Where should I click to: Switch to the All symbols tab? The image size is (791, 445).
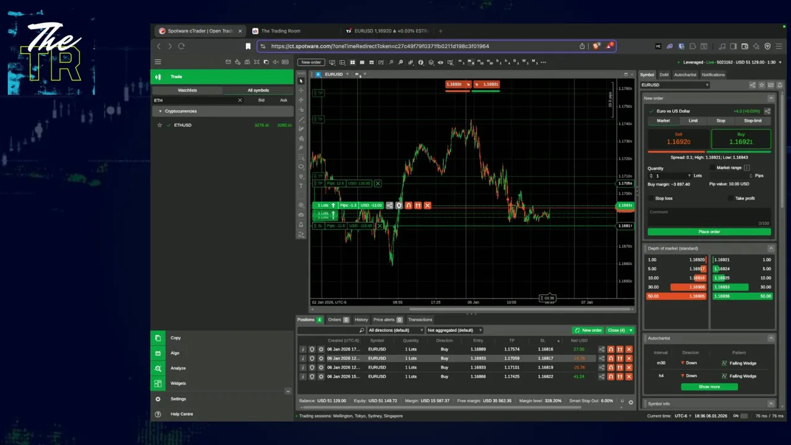coord(258,90)
